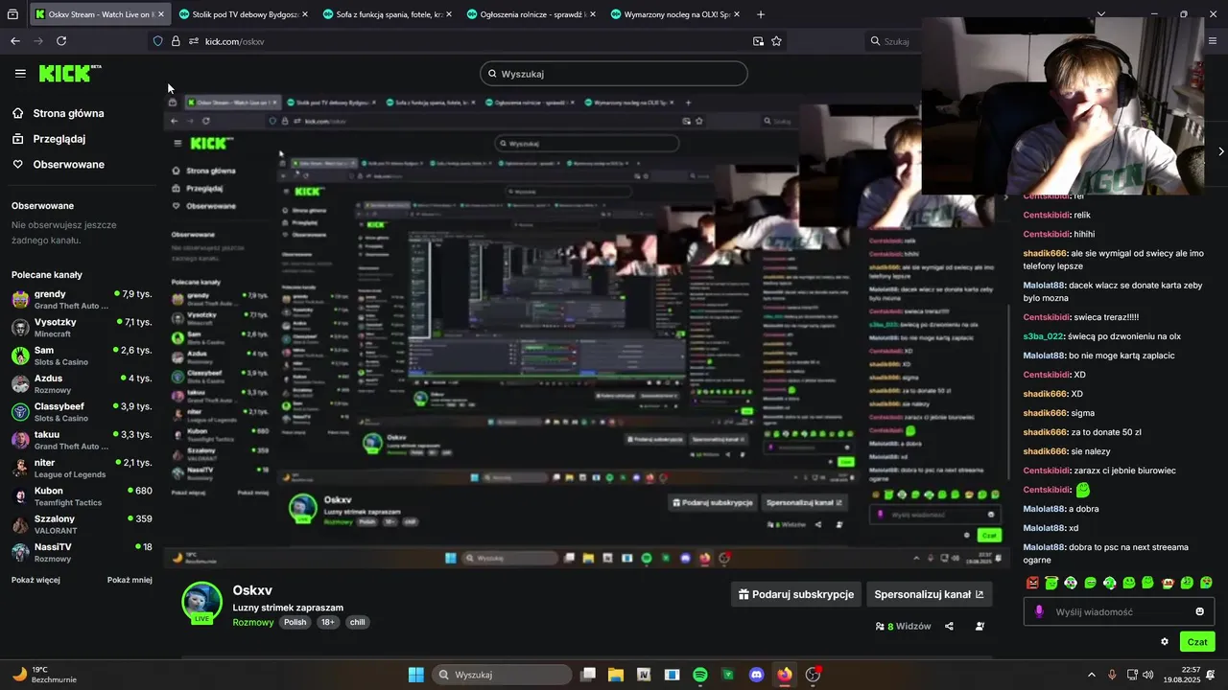1228x690 pixels.
Task: Open File Explorer from the taskbar
Action: (x=616, y=675)
